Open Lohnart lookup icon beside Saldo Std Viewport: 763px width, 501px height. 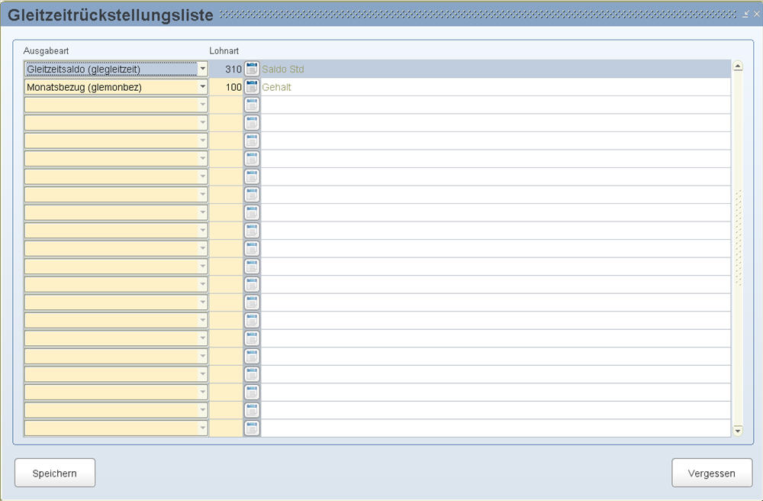(252, 69)
